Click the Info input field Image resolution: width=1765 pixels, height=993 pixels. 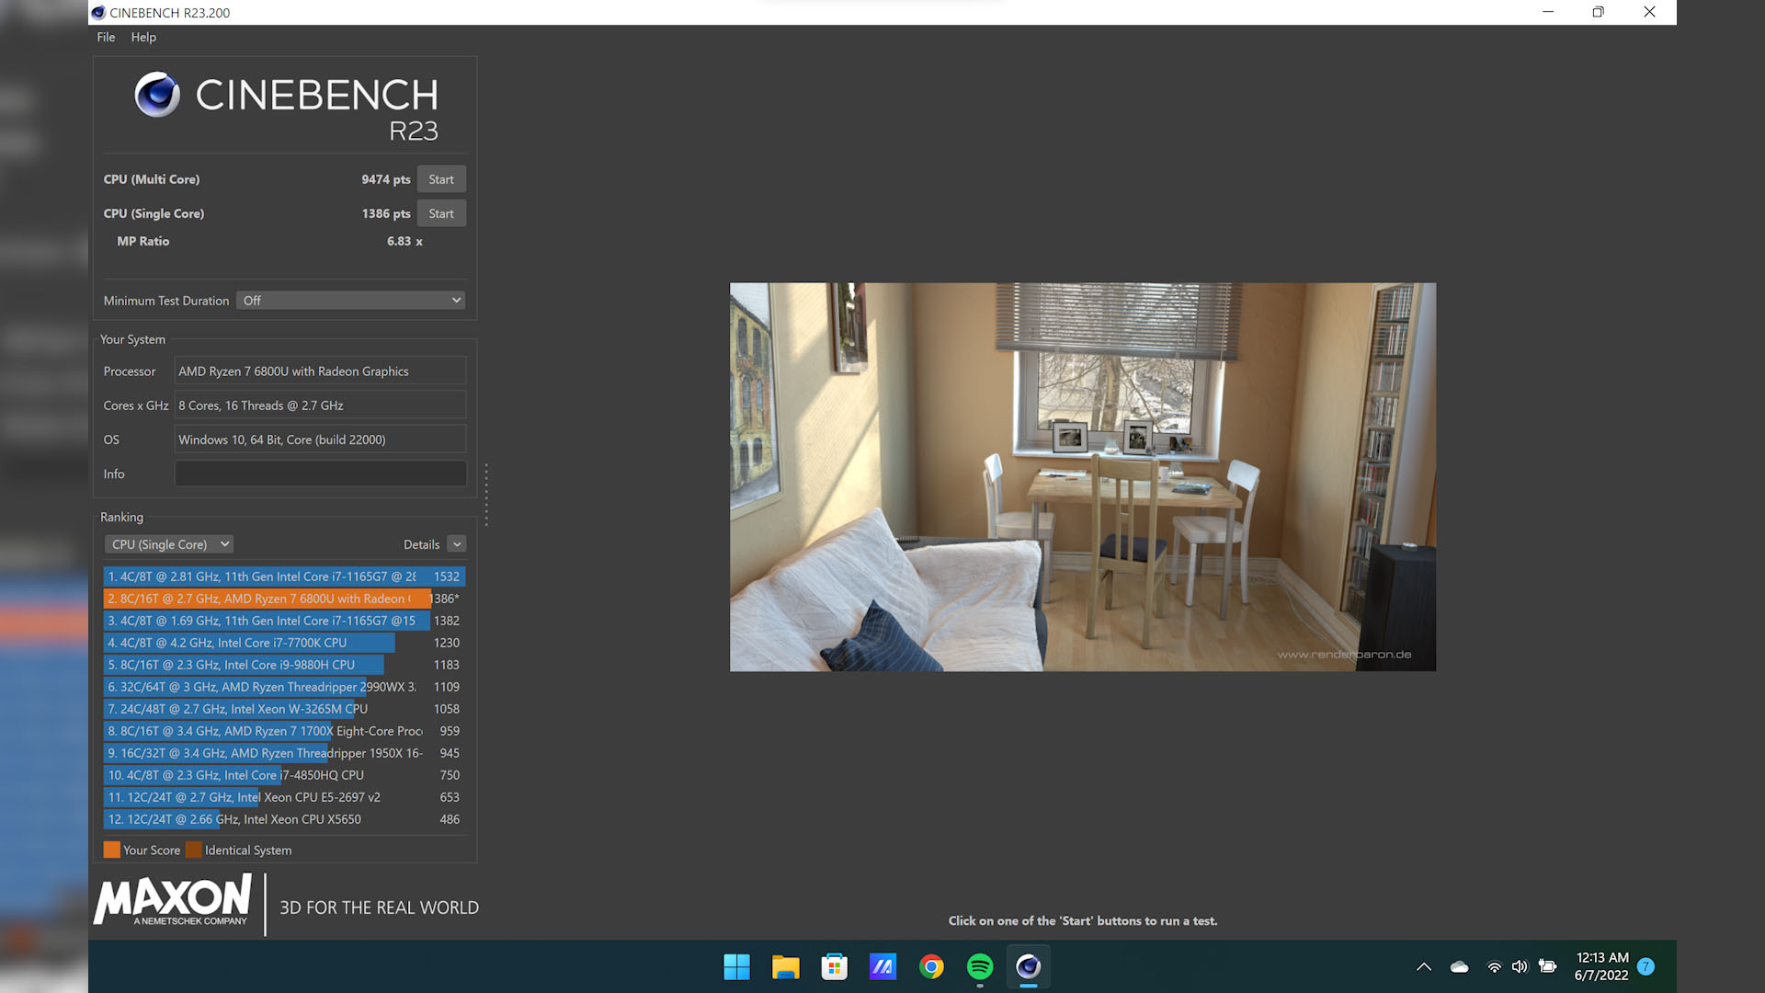321,474
